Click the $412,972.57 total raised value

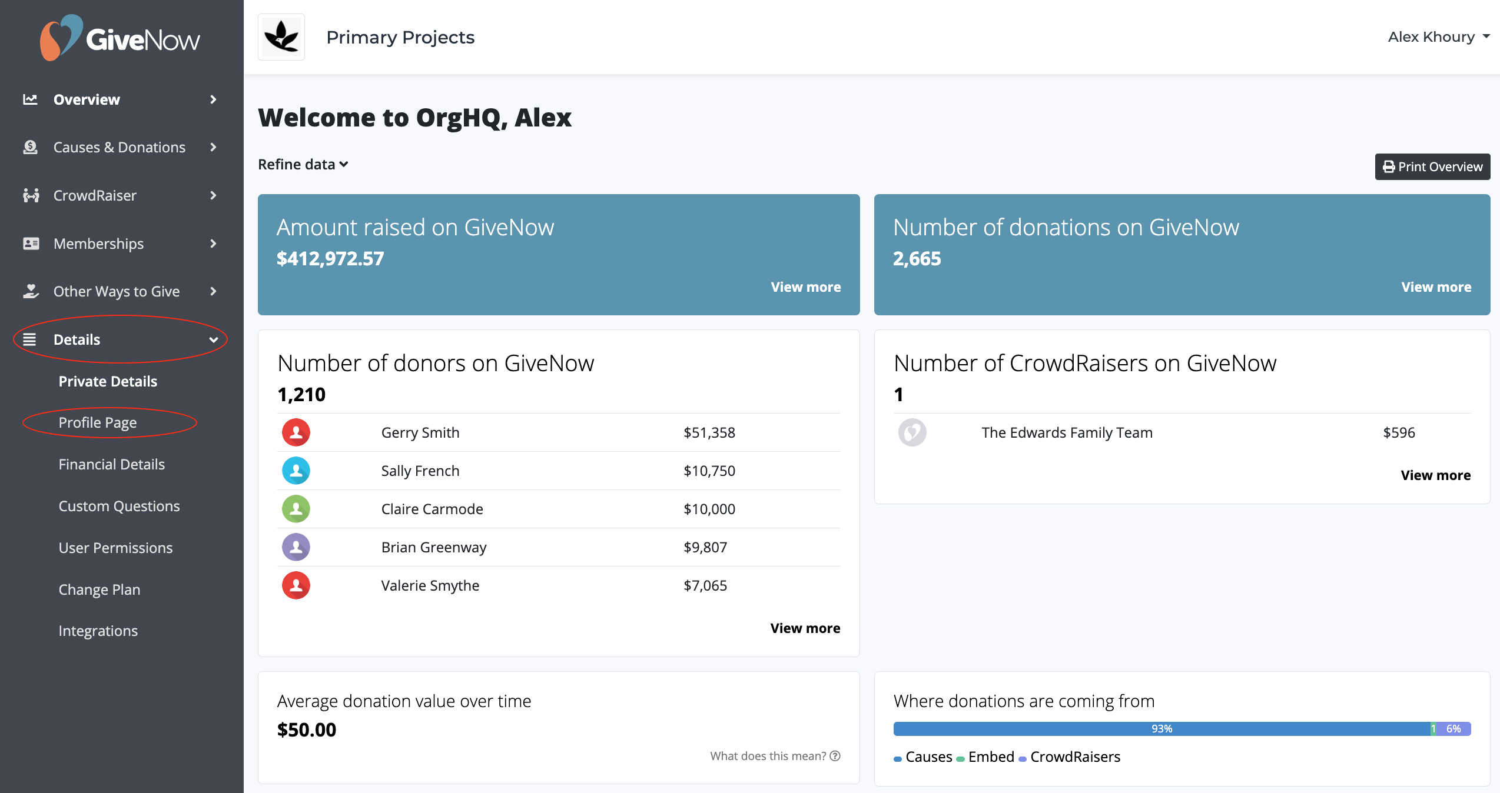[330, 258]
